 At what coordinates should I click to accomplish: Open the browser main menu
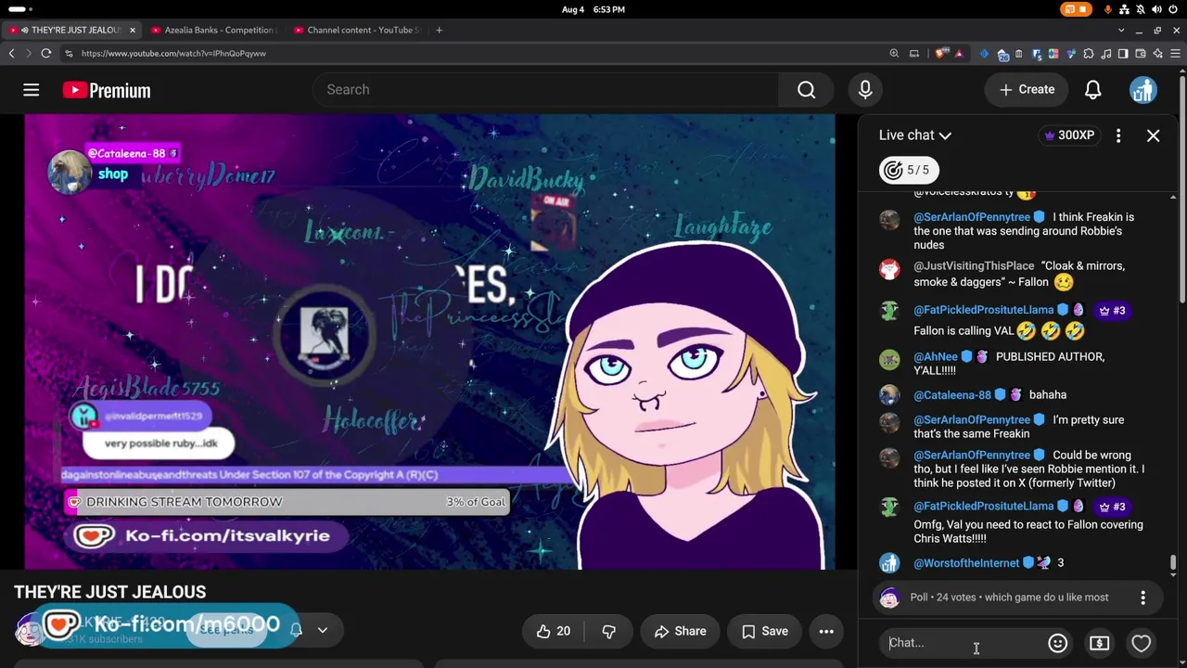[1175, 54]
